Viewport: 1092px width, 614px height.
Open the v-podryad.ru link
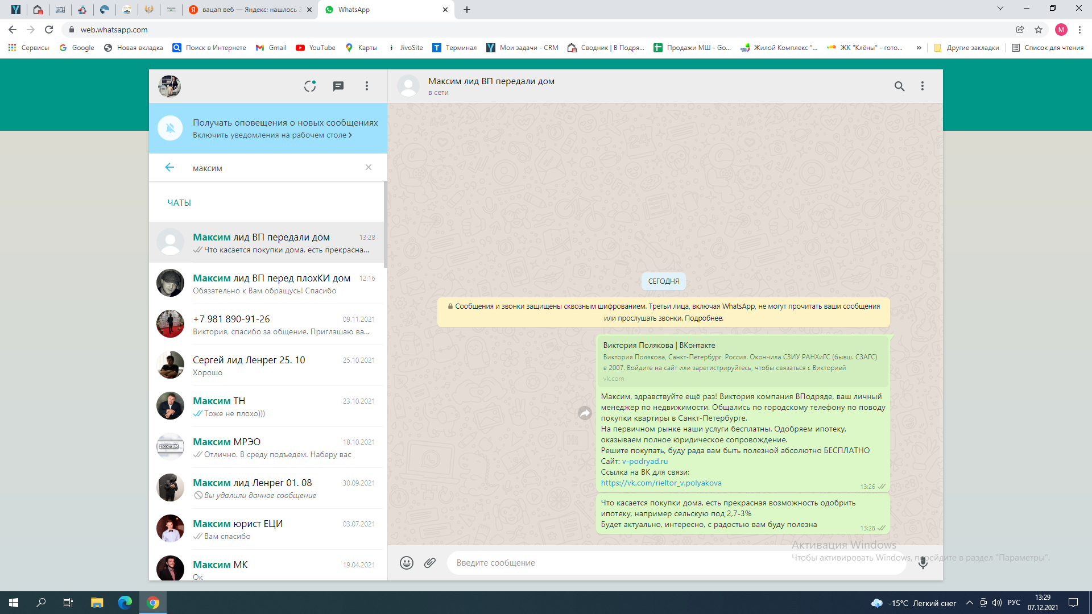pos(644,461)
